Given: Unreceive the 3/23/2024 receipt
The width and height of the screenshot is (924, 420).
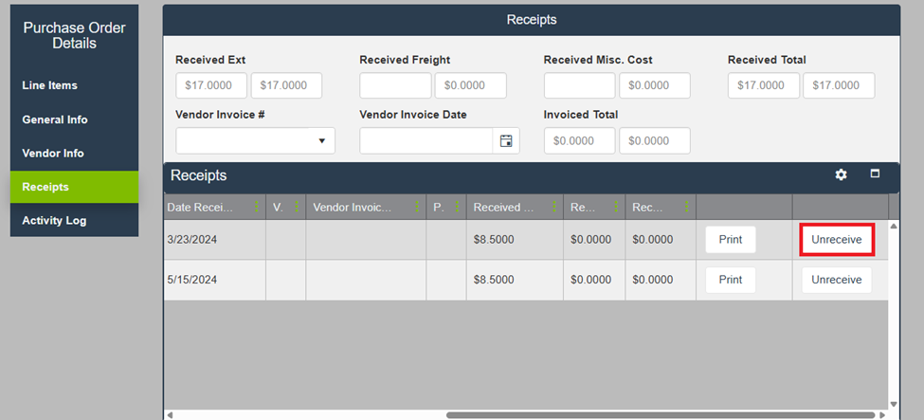Looking at the screenshot, I should click(x=836, y=240).
